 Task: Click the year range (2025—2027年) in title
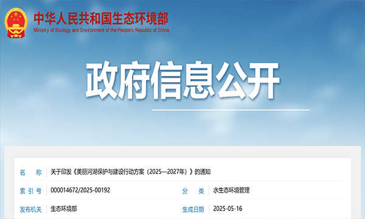pos(167,172)
